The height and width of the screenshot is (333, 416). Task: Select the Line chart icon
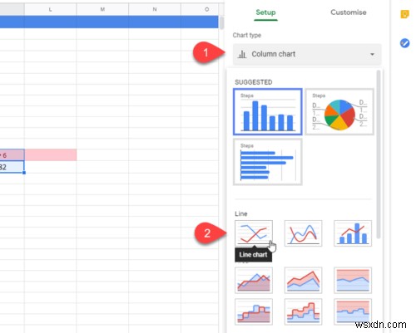(x=254, y=233)
